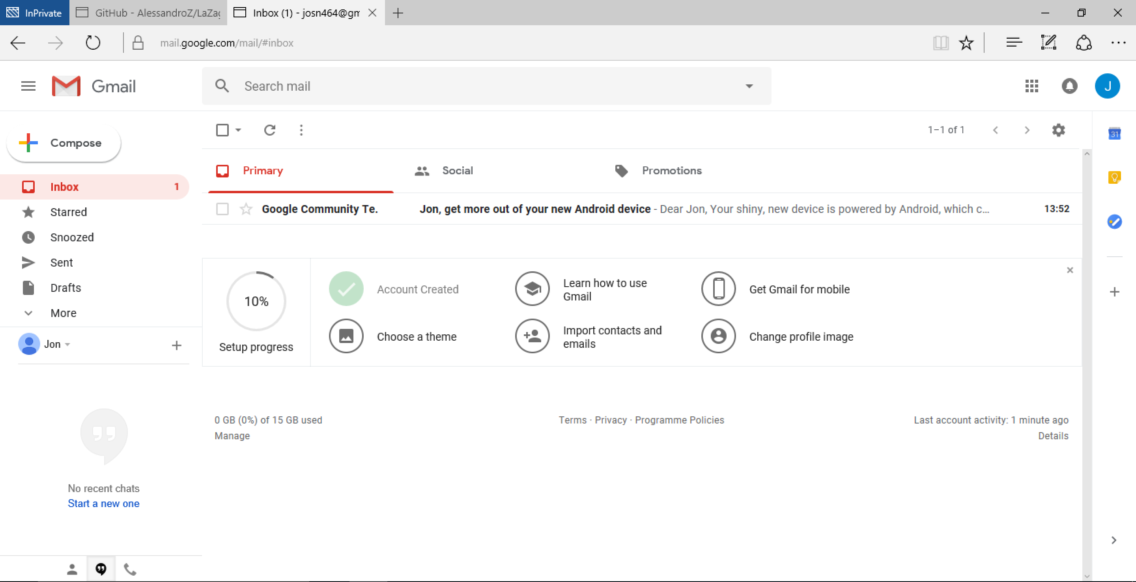The height and width of the screenshot is (582, 1136).
Task: Check the email row checkbox
Action: pos(221,209)
